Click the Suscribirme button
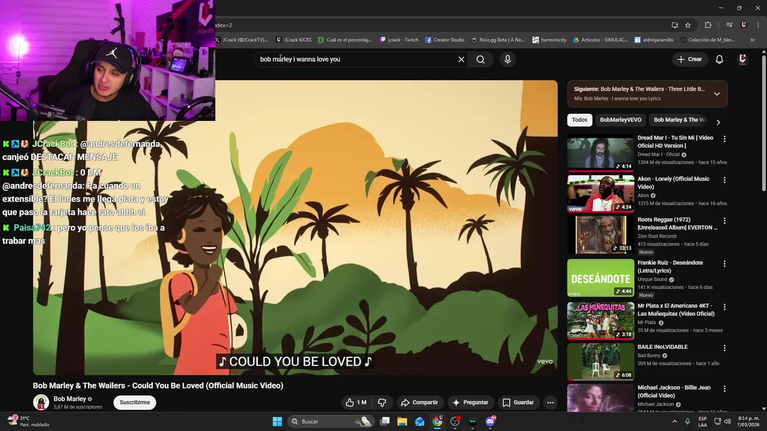 (135, 402)
